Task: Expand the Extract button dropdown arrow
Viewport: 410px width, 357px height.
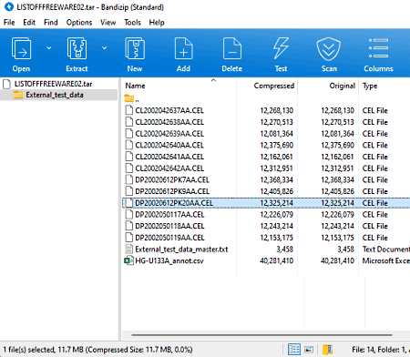Action: [x=104, y=48]
